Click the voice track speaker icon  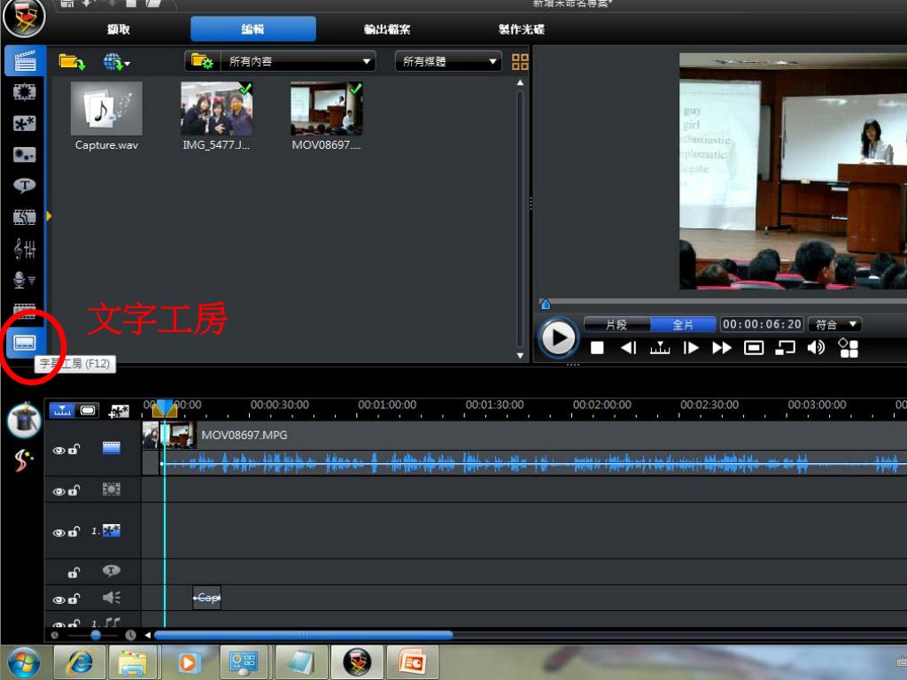111,598
